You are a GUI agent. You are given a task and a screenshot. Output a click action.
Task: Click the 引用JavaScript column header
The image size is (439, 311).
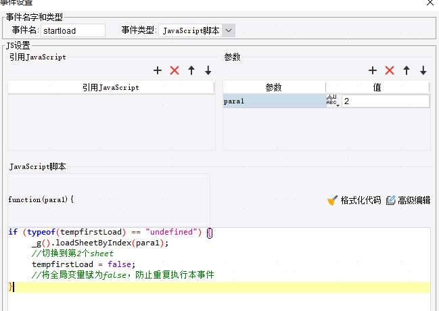pos(111,87)
